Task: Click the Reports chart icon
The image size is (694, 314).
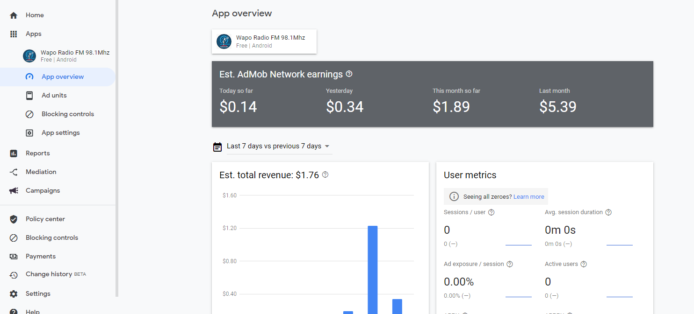Action: click(14, 154)
